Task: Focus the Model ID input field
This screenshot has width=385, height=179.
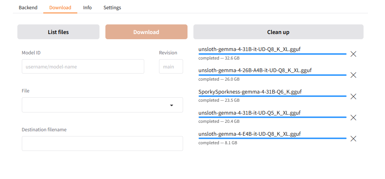Action: (x=83, y=67)
